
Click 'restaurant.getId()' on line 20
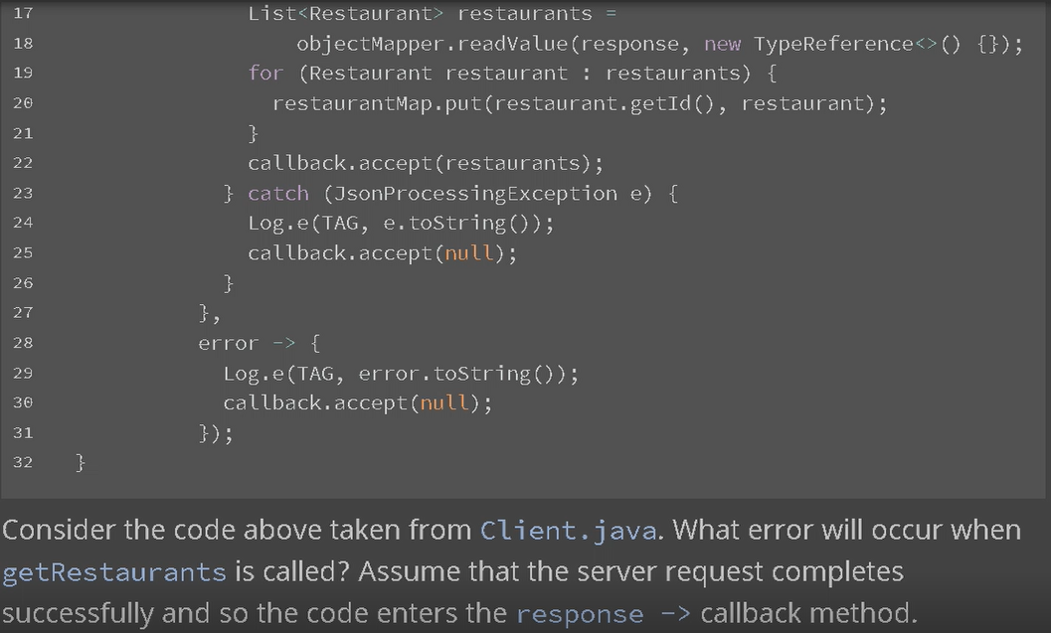coord(604,103)
